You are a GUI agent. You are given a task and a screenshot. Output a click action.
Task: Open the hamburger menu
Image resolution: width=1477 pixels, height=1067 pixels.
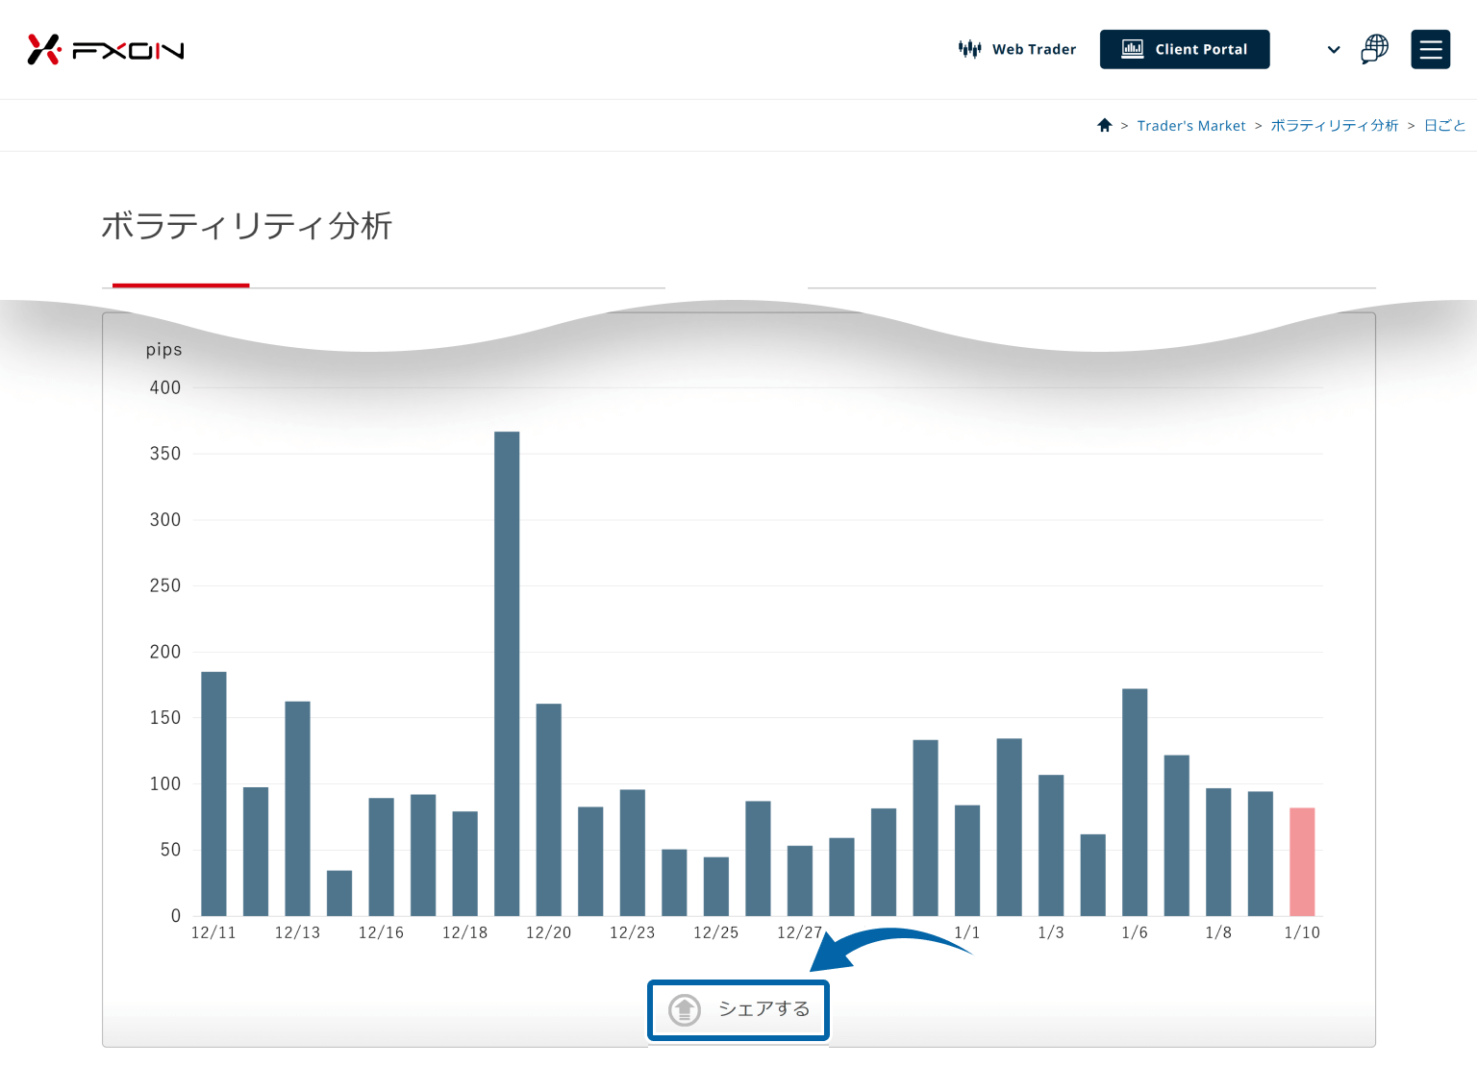(x=1431, y=49)
